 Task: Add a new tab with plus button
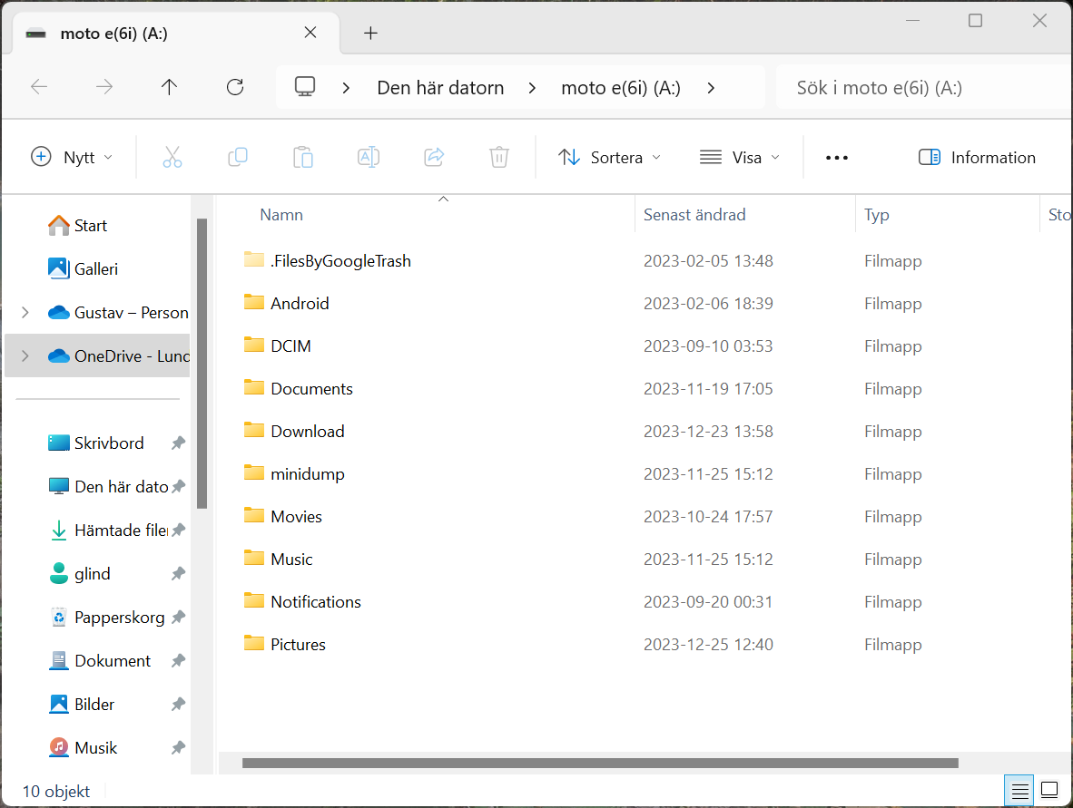370,33
